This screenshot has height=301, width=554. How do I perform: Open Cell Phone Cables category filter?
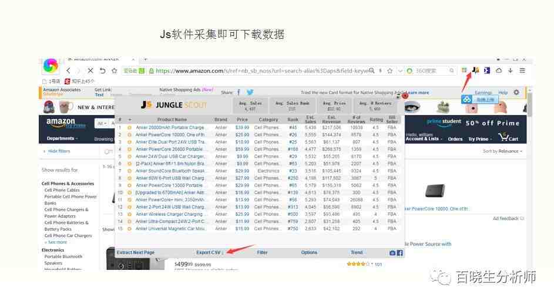click(62, 190)
